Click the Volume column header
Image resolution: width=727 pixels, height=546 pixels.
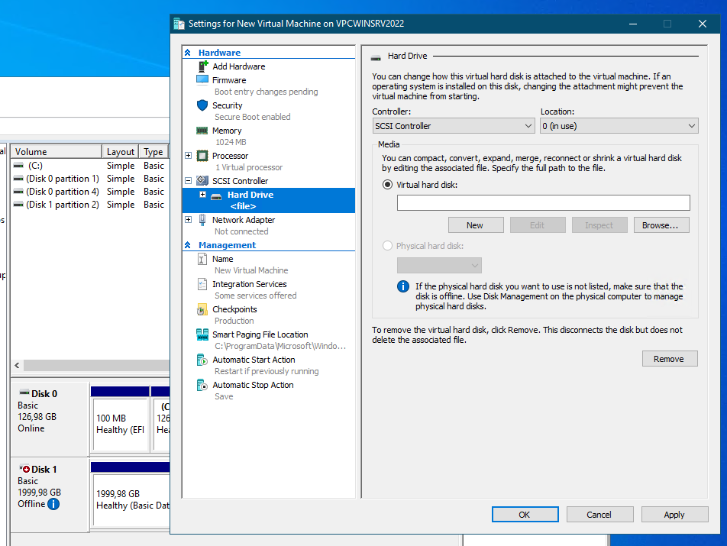coord(56,151)
